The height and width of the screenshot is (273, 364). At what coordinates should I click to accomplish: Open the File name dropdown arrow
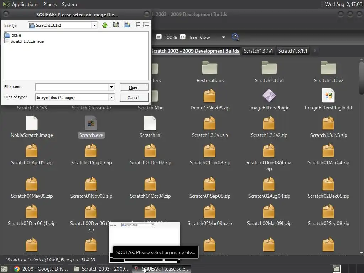click(x=111, y=87)
